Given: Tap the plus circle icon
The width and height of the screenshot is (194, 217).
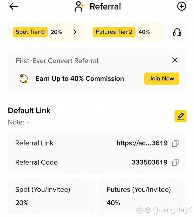Looking at the screenshot, I should (x=181, y=6).
